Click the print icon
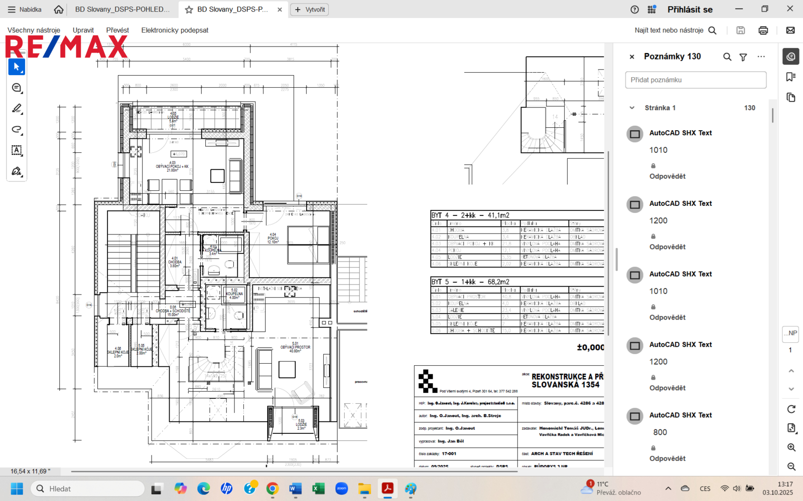This screenshot has width=803, height=501. [763, 31]
